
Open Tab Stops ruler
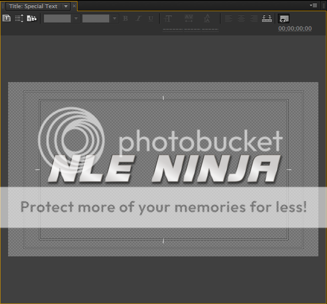tap(267, 18)
